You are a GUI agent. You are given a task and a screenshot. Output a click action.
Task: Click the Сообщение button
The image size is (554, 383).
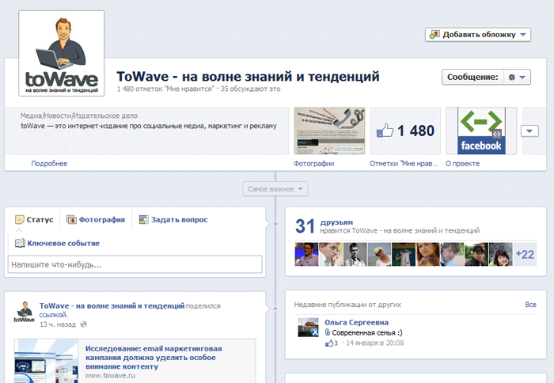point(472,77)
